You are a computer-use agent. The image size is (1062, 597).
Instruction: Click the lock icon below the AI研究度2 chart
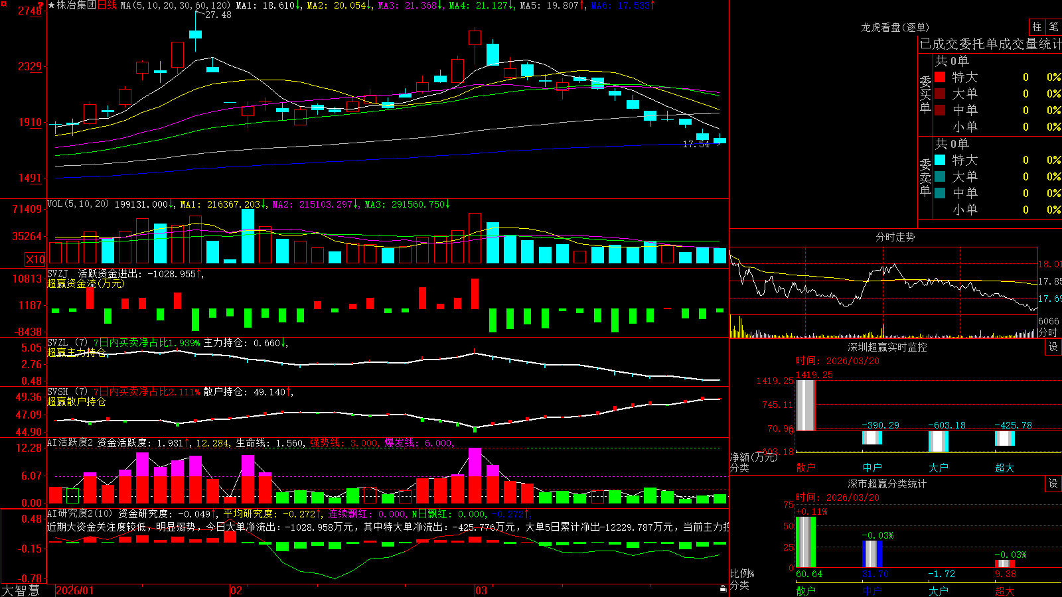click(723, 588)
